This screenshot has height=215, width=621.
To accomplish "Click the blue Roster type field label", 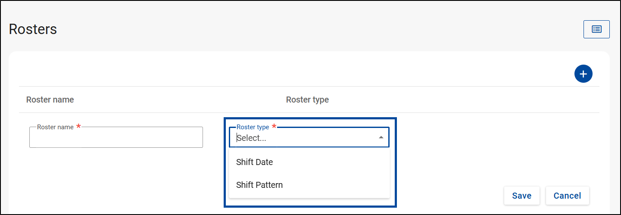I will (253, 127).
